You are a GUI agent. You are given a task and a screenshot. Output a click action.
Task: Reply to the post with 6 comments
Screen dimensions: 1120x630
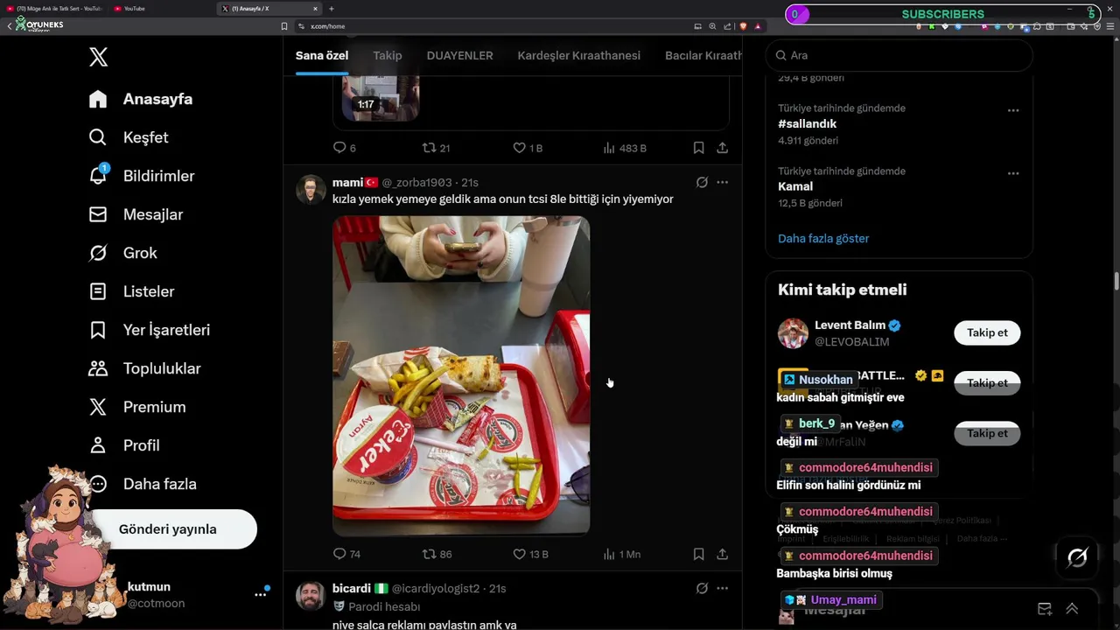tap(345, 148)
